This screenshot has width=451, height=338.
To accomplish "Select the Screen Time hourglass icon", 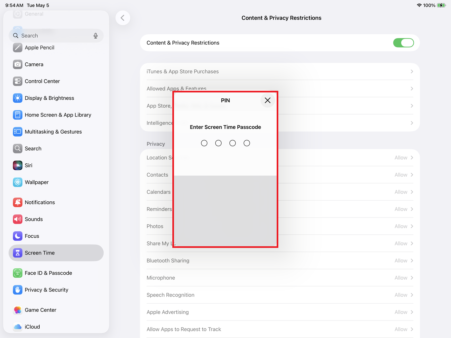I will pyautogui.click(x=17, y=253).
